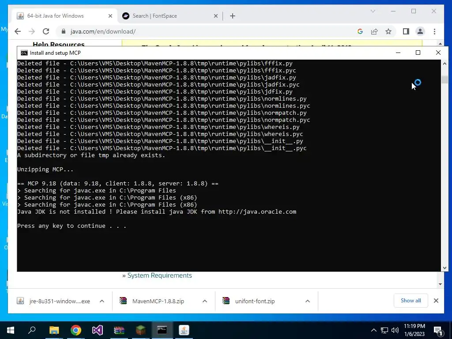
Task: Switch to Chrome in taskbar
Action: [x=76, y=330]
